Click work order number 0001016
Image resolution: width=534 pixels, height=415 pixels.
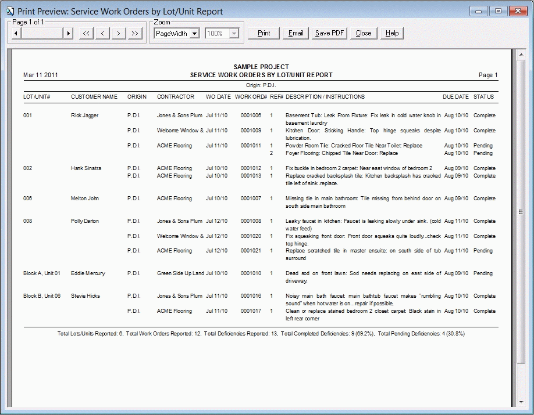(x=251, y=296)
